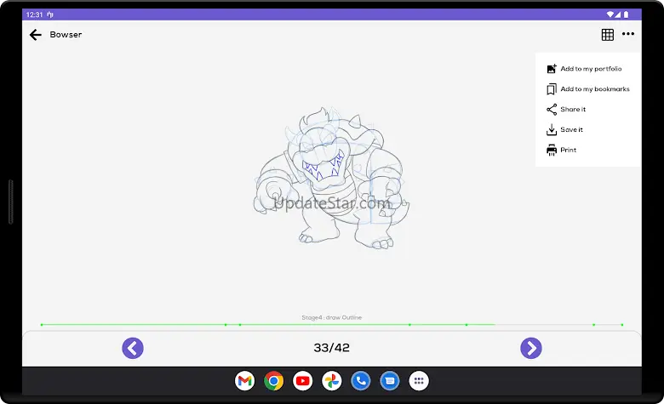
Task: Open Chrome from the dock
Action: 273,381
